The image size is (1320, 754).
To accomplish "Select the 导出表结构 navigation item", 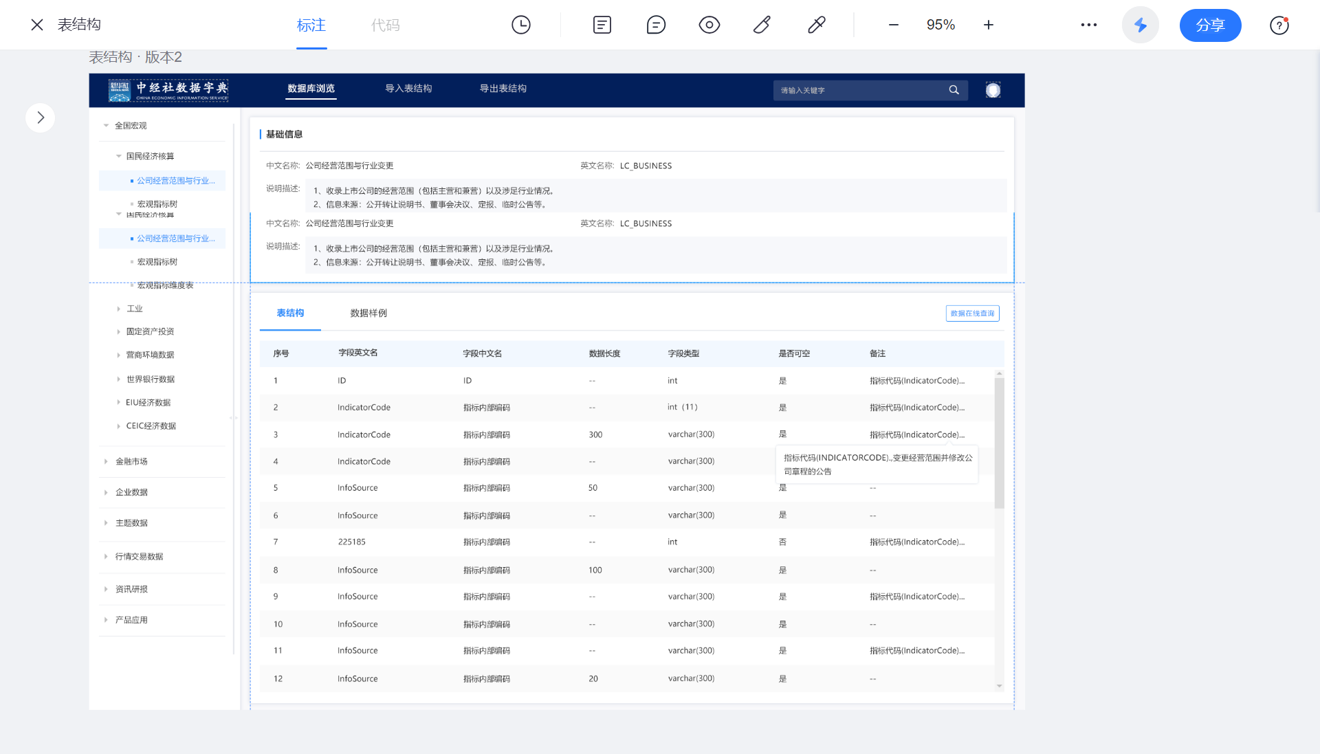I will point(503,89).
